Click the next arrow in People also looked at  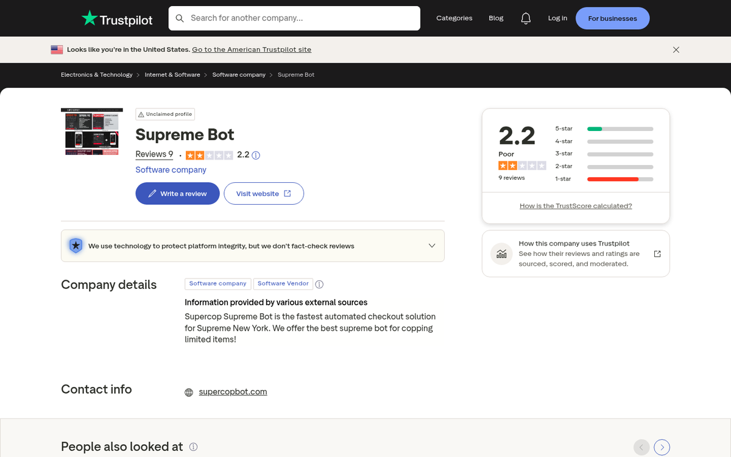pyautogui.click(x=662, y=447)
